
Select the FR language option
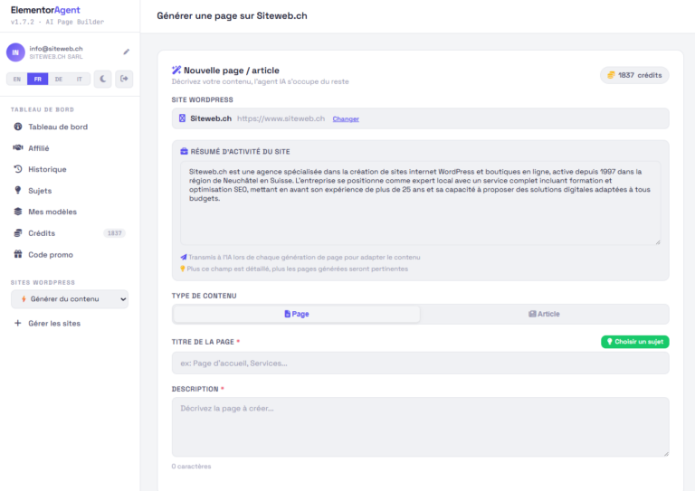[38, 80]
